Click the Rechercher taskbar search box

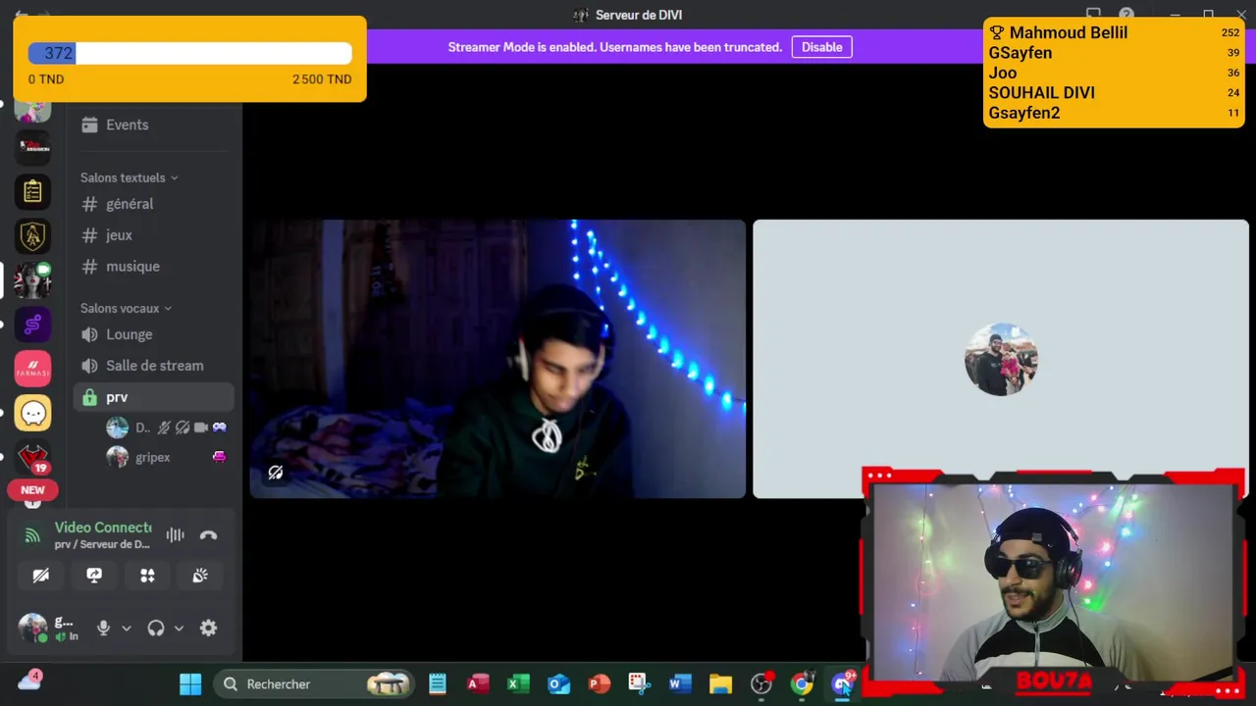coord(314,684)
